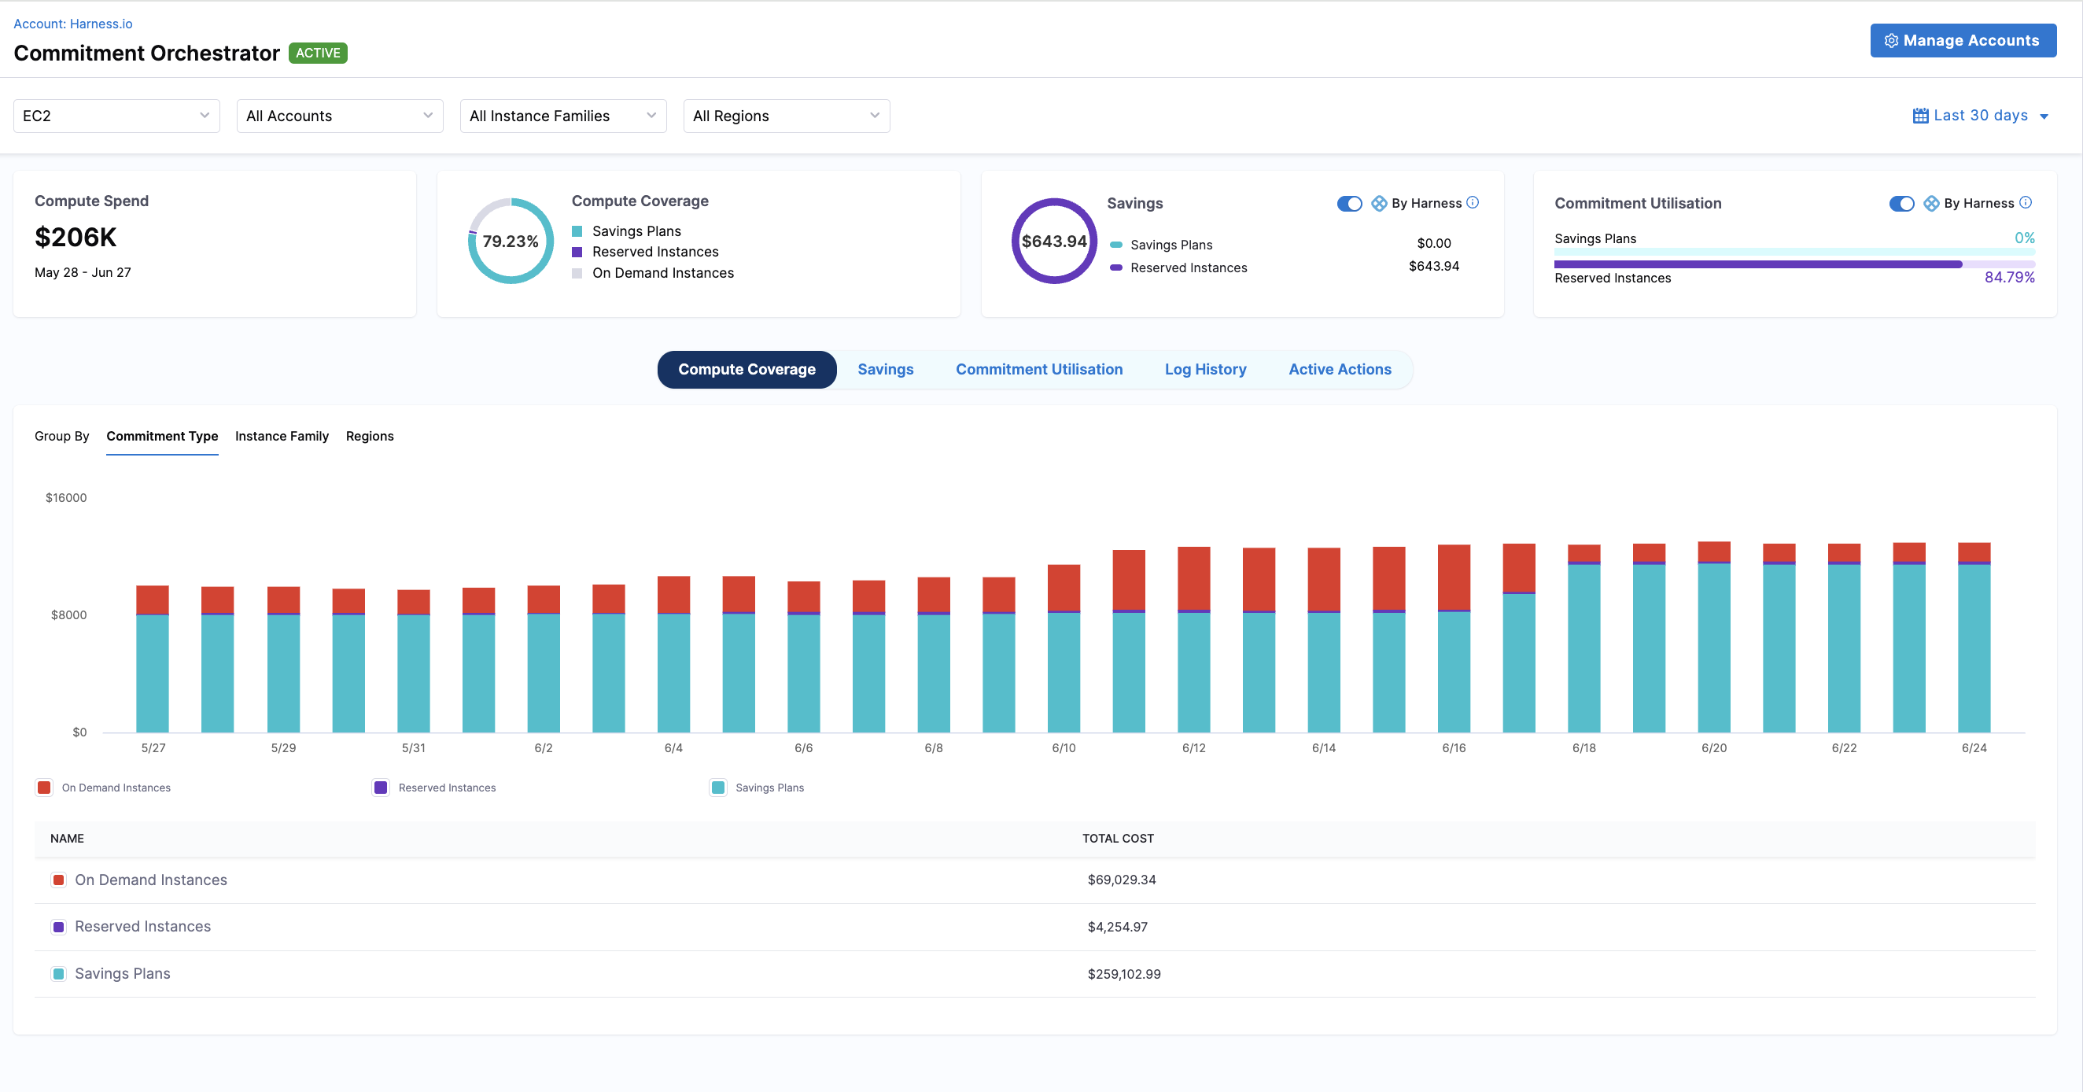This screenshot has height=1092, width=2083.
Task: Click the Harness logo icon in Savings card
Action: (x=1379, y=203)
